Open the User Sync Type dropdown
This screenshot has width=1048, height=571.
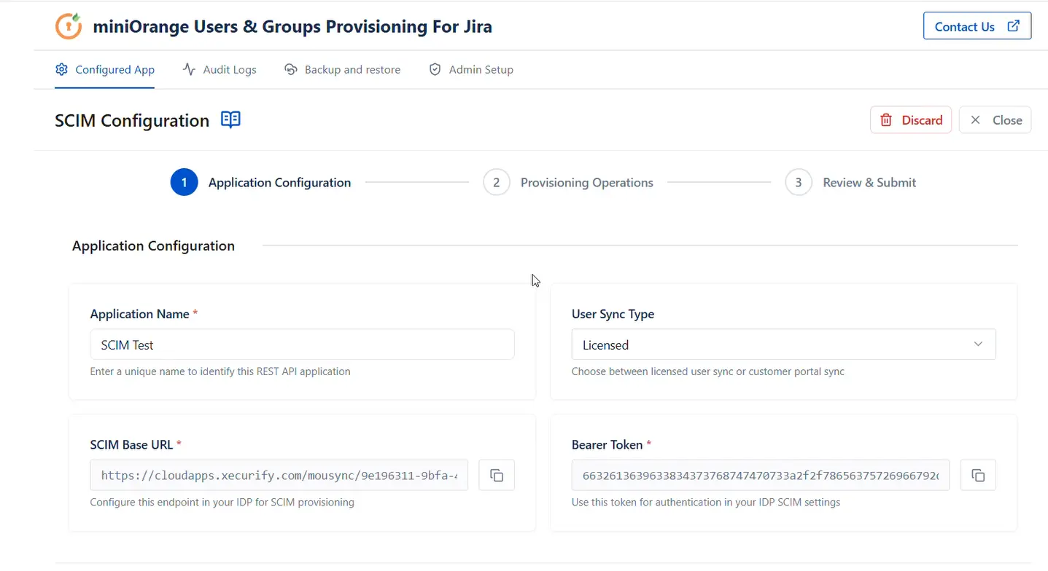(784, 344)
